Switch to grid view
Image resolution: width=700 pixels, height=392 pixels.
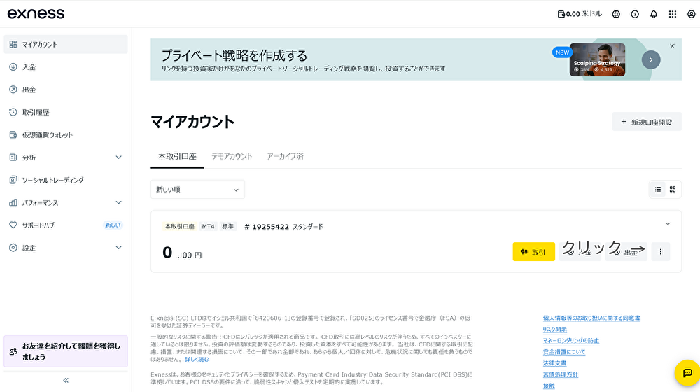point(672,190)
